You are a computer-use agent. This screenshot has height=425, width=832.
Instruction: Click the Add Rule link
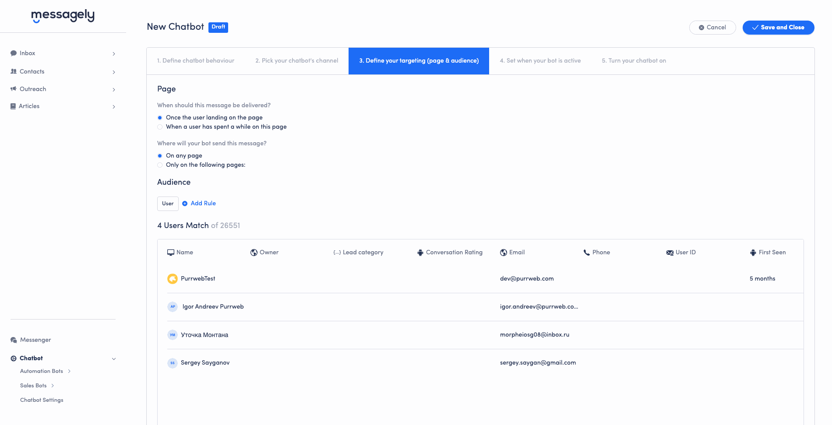click(x=203, y=204)
